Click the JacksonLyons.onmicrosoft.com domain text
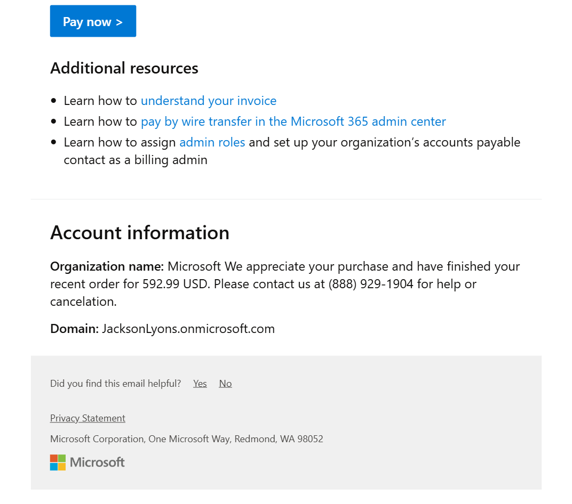The height and width of the screenshot is (504, 572). click(x=188, y=329)
